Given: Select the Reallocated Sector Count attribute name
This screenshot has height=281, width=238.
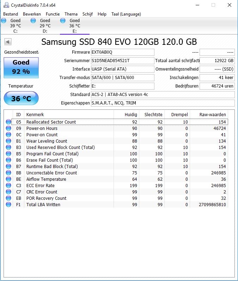Looking at the screenshot, I should tap(51, 122).
